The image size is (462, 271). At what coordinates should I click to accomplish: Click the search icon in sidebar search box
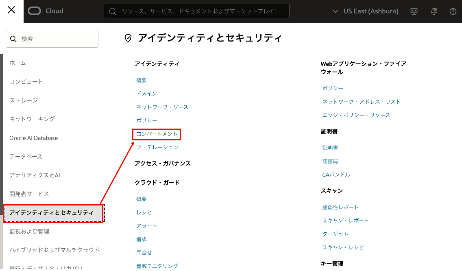13,39
